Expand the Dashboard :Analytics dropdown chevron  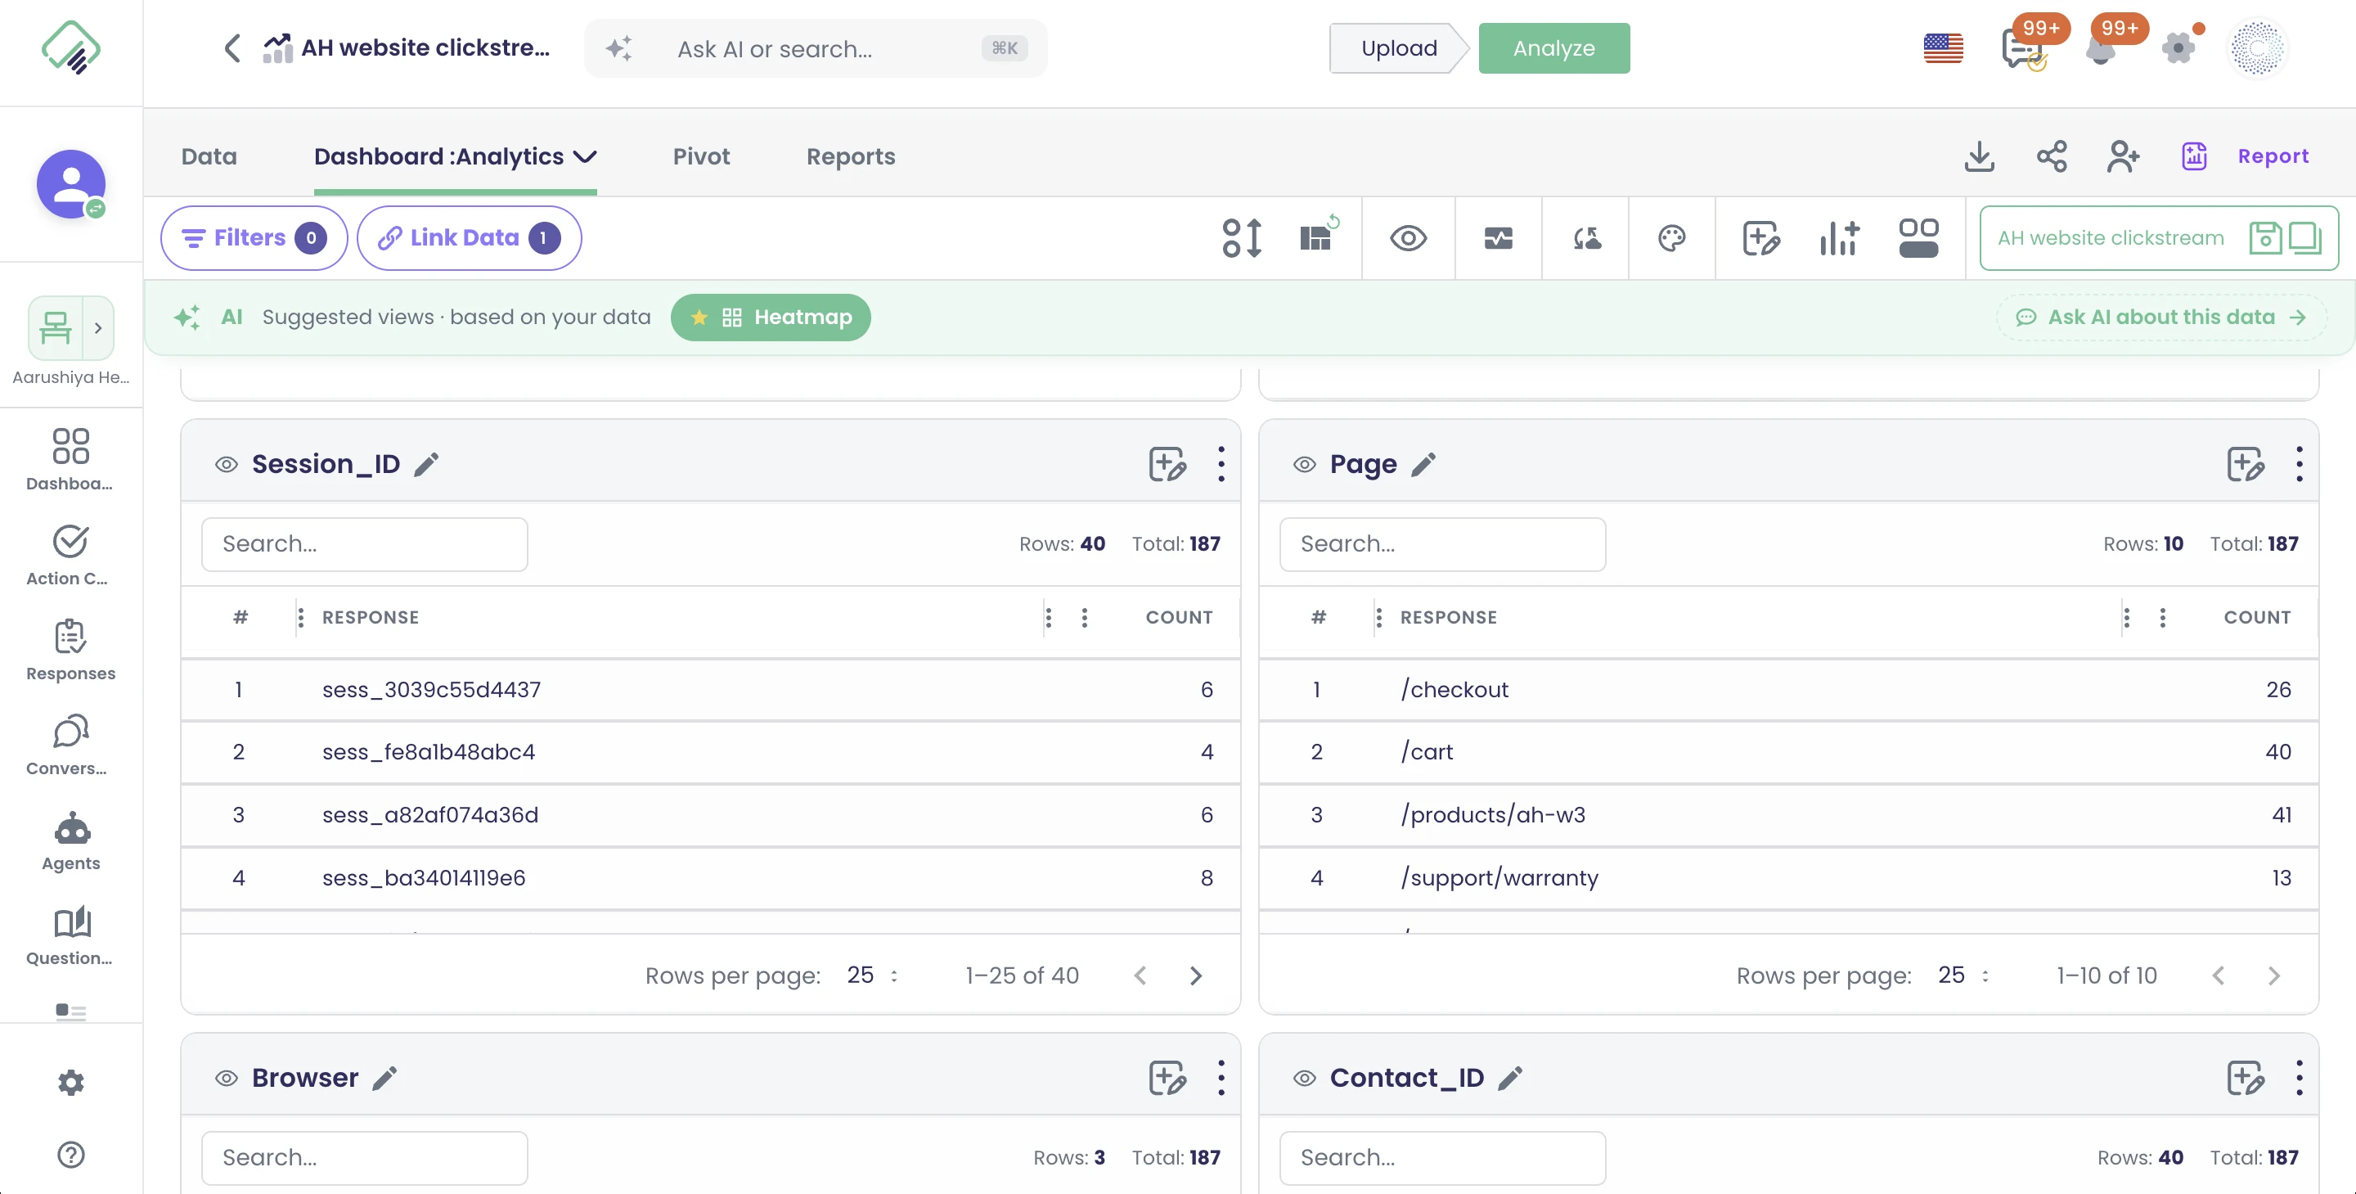point(586,156)
